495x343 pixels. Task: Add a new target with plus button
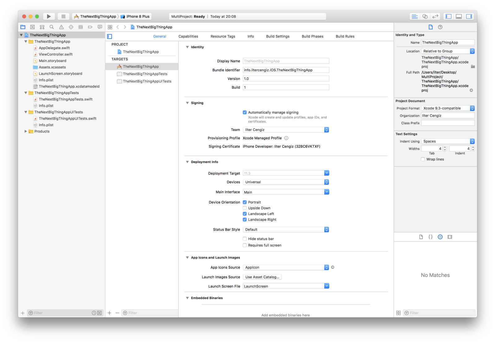point(110,313)
